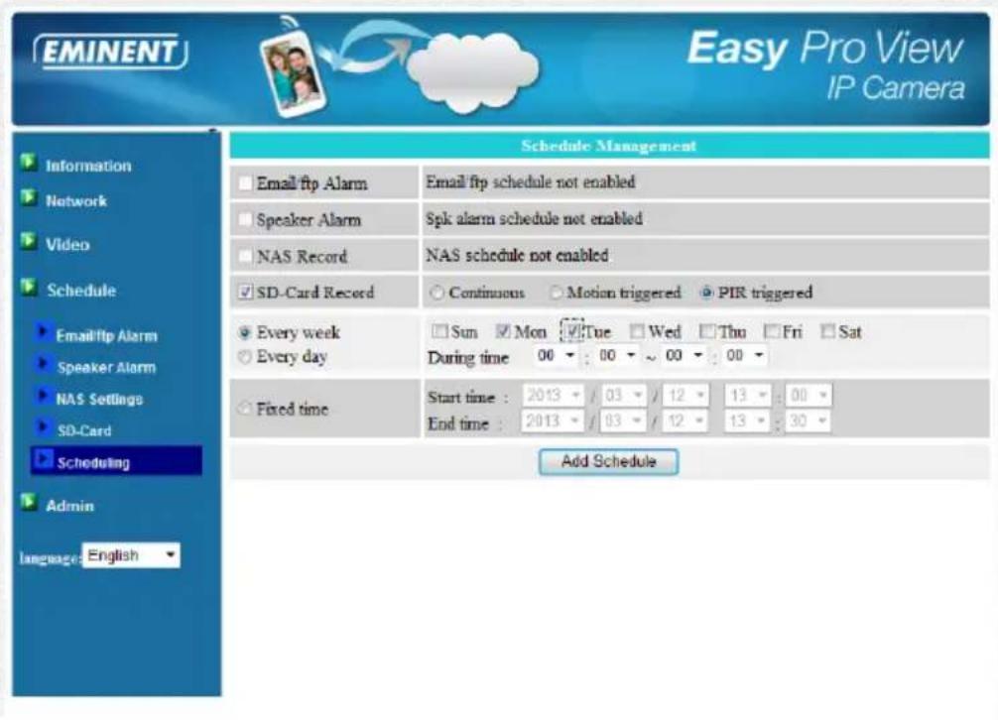Click the green arrow icon beside Schedule
The height and width of the screenshot is (720, 998).
tap(28, 287)
